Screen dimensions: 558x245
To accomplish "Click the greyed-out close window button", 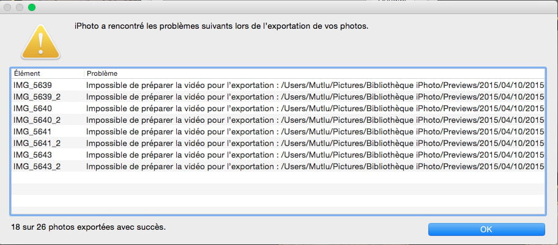I will click(x=7, y=7).
